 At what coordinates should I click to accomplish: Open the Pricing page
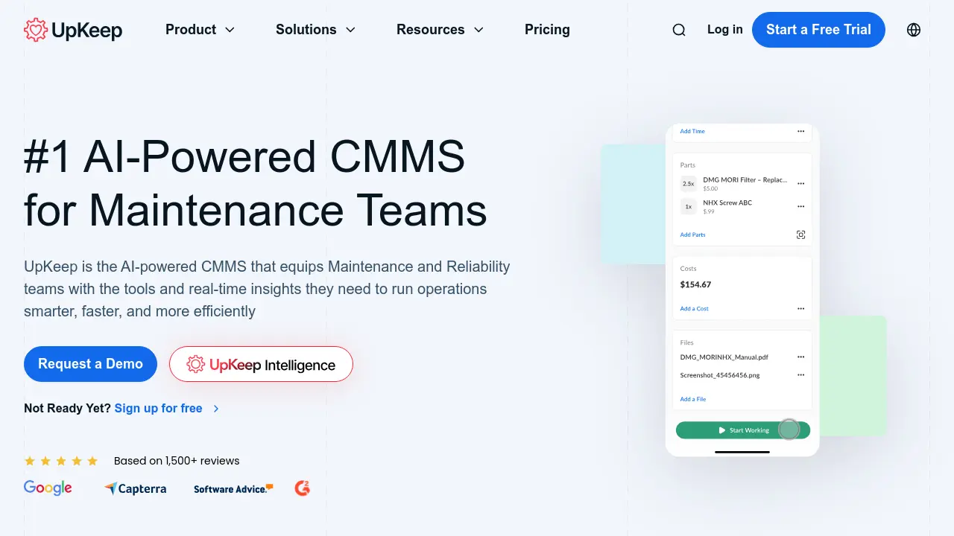(547, 30)
